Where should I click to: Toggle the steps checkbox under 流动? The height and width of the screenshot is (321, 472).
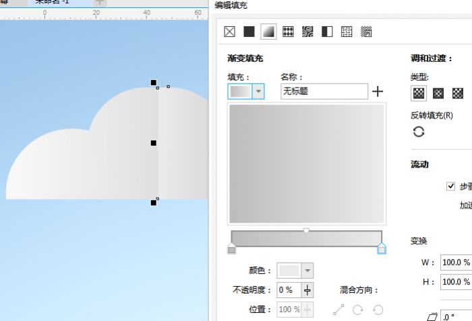[x=450, y=186]
